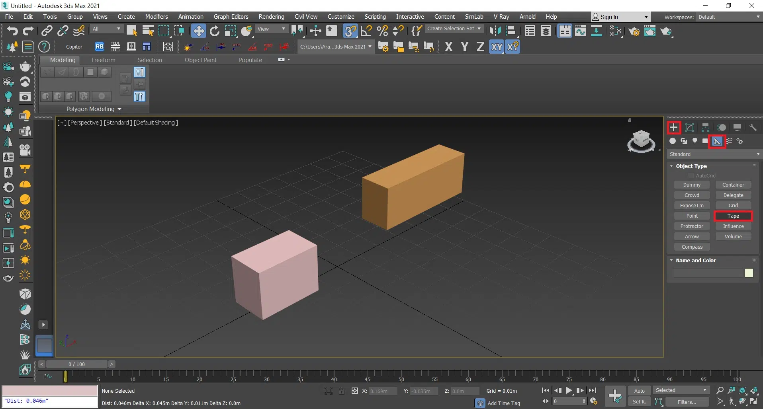Image resolution: width=763 pixels, height=409 pixels.
Task: Click the Utilities wrench panel icon
Action: 753,128
